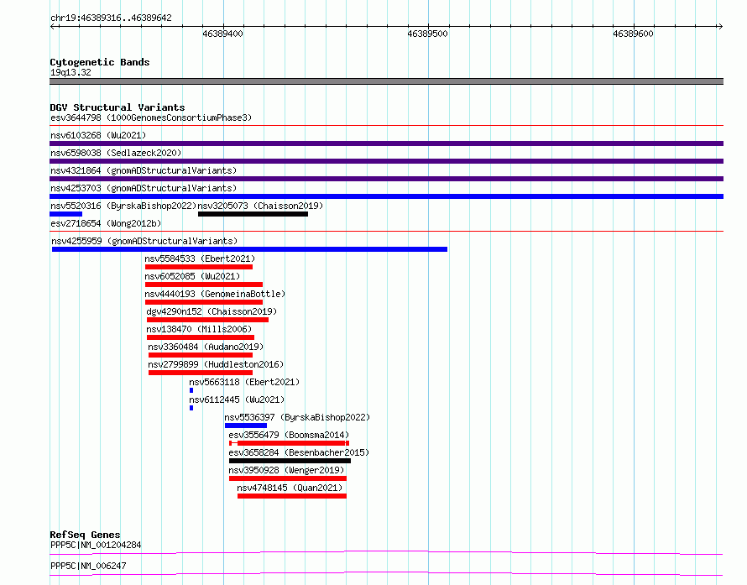This screenshot has width=747, height=585.
Task: Open nsv4440193 (GenomeinaBottle) variant label
Action: [215, 294]
